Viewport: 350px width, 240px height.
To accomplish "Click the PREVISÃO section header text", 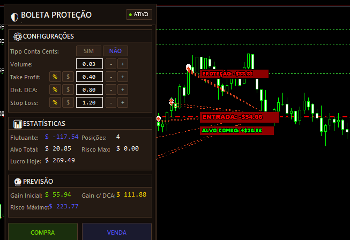I will [38, 182].
